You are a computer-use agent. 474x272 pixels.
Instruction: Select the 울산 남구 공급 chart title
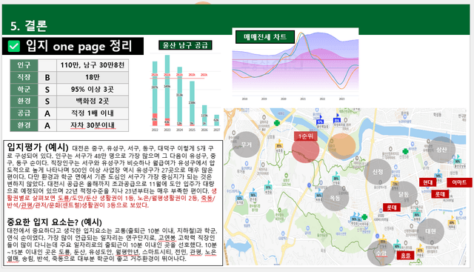tap(185, 45)
